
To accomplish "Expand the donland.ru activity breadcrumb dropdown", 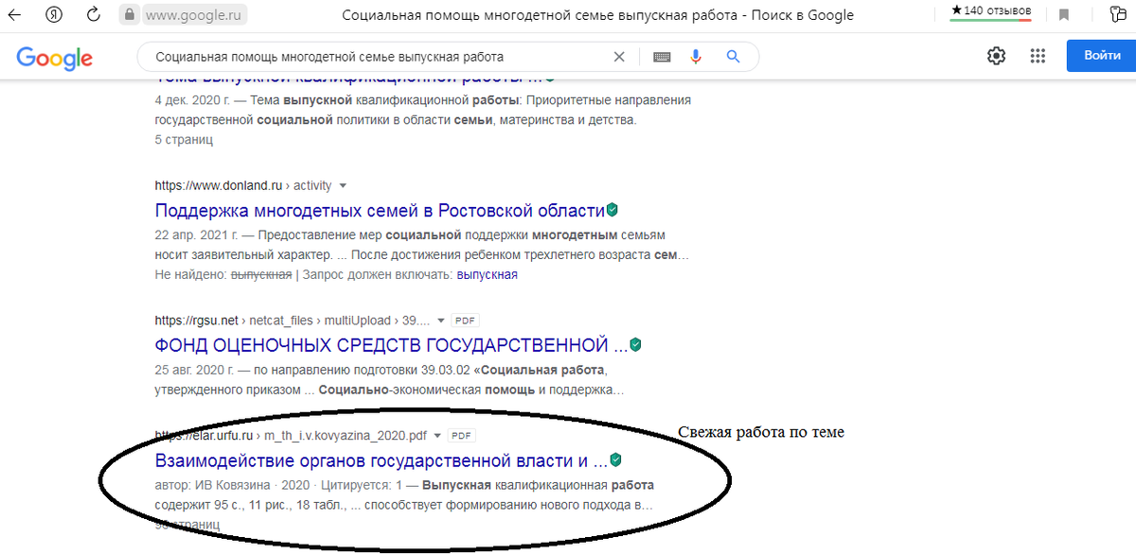I will tap(342, 185).
